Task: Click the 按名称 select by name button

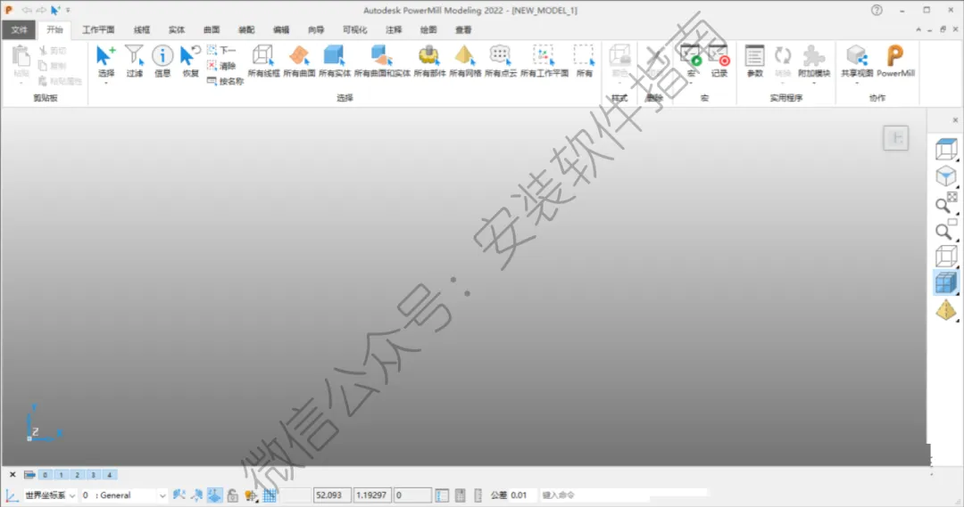Action: (225, 81)
